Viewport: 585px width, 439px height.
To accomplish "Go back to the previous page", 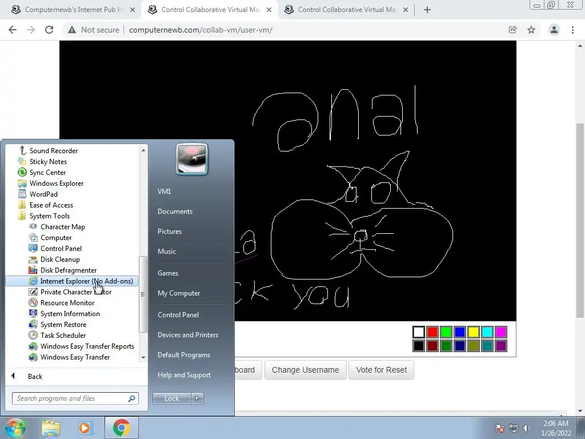I will tap(13, 30).
